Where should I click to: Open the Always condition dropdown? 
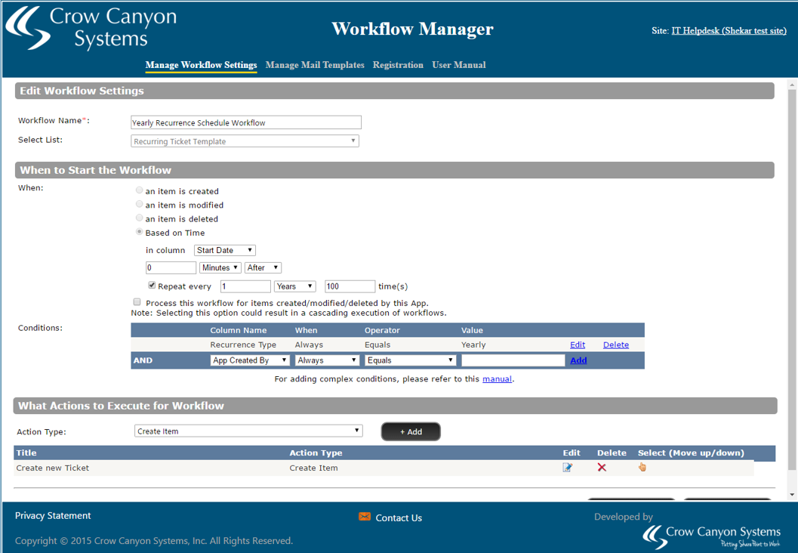(x=327, y=360)
